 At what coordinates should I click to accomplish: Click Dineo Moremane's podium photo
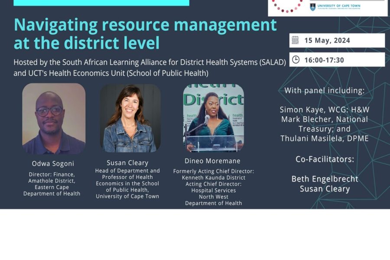point(213,118)
